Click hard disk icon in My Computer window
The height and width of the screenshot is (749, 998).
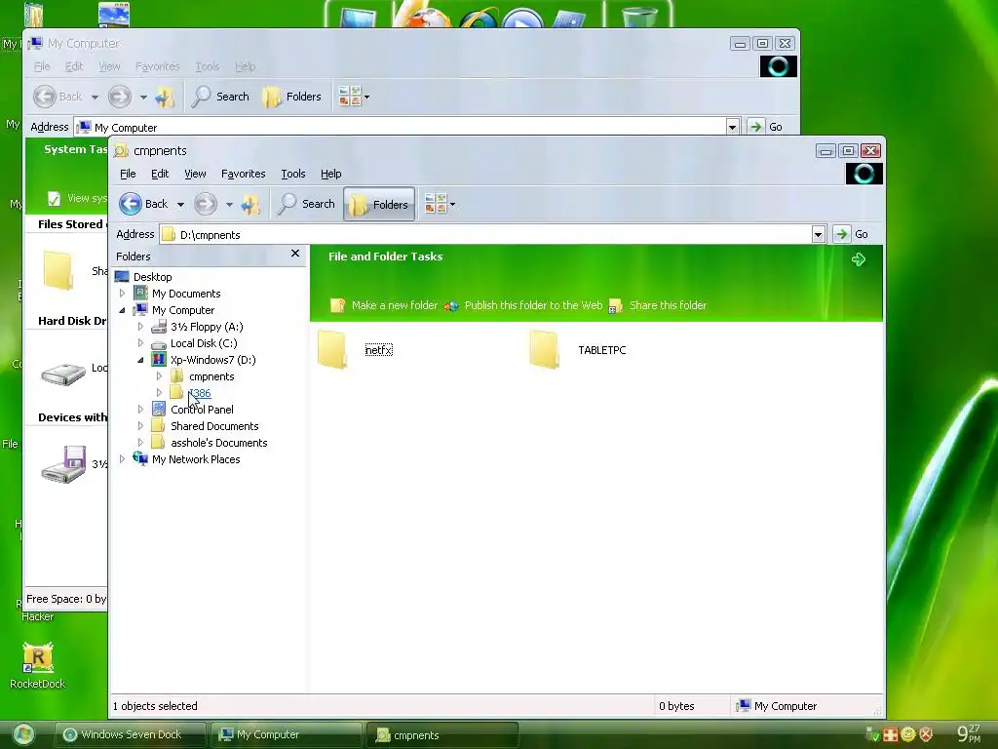point(63,374)
